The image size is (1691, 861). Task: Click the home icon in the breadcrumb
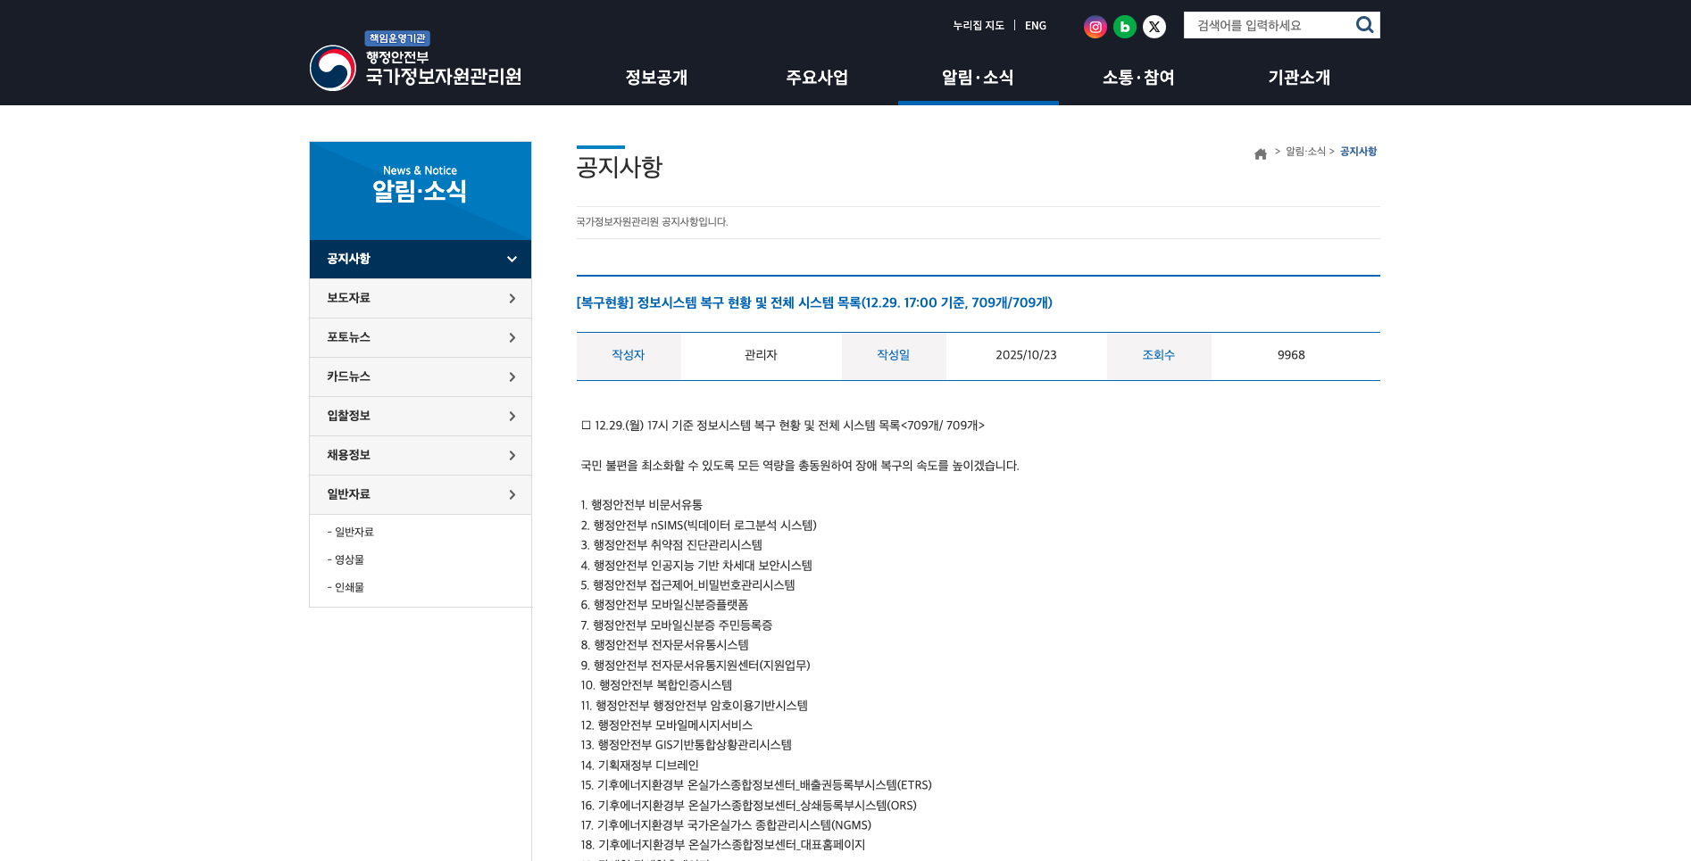[1261, 153]
